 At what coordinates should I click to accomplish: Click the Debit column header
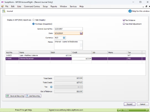(x=61, y=53)
